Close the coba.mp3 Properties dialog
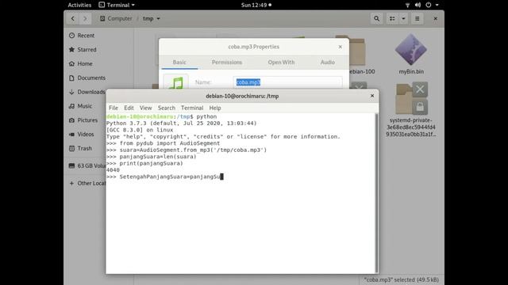The height and width of the screenshot is (285, 508). 340,47
